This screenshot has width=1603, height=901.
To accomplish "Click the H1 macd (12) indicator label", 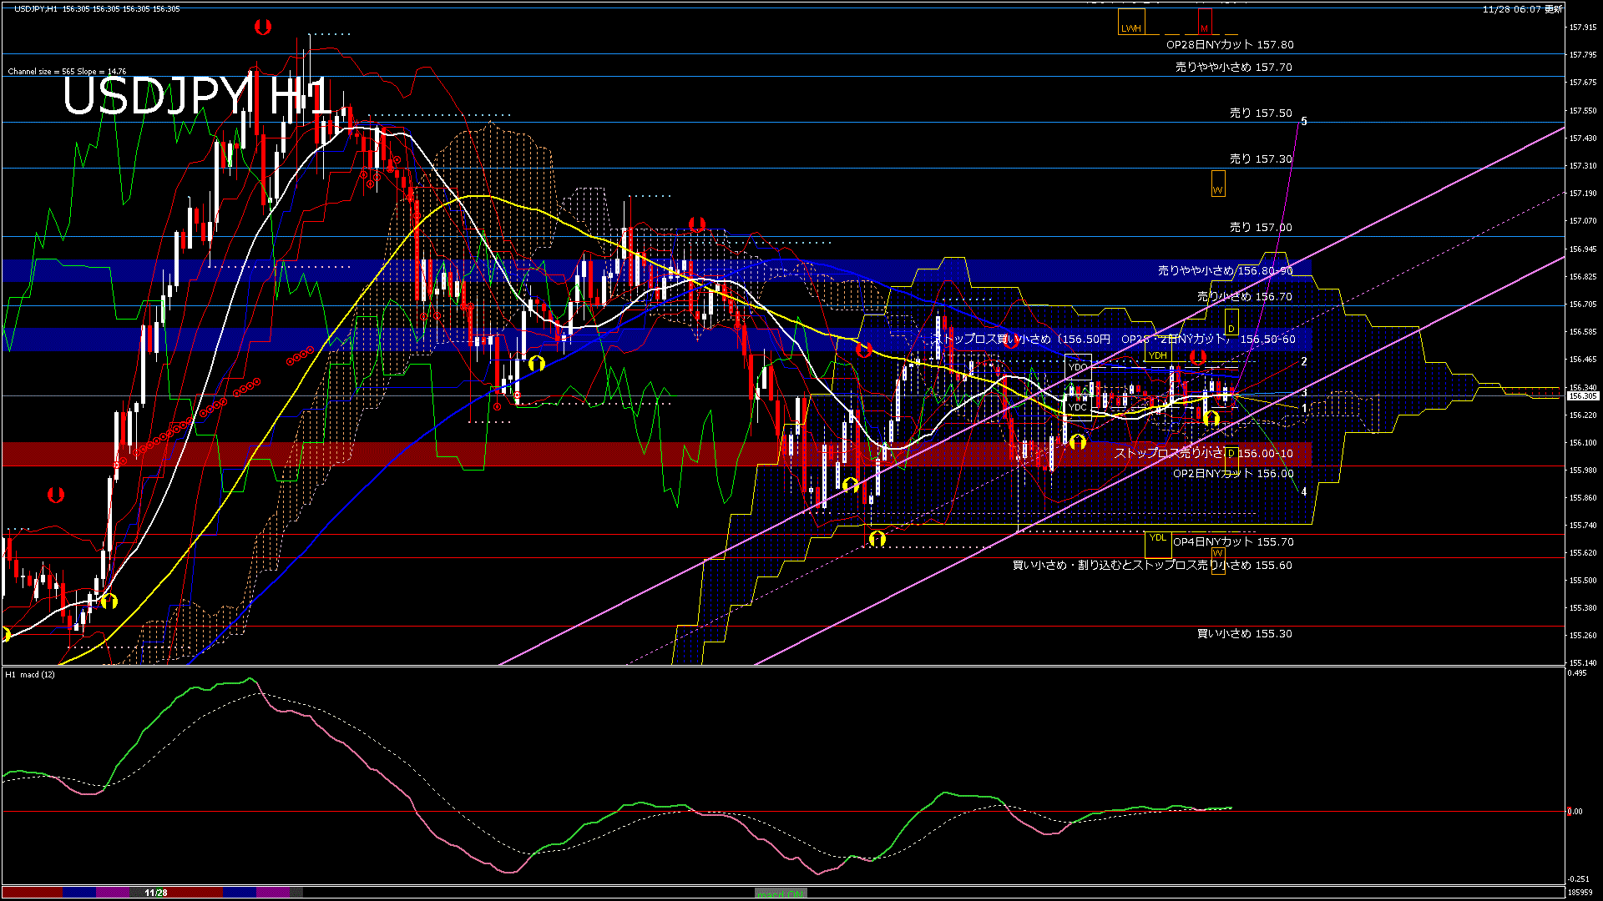I will (30, 674).
